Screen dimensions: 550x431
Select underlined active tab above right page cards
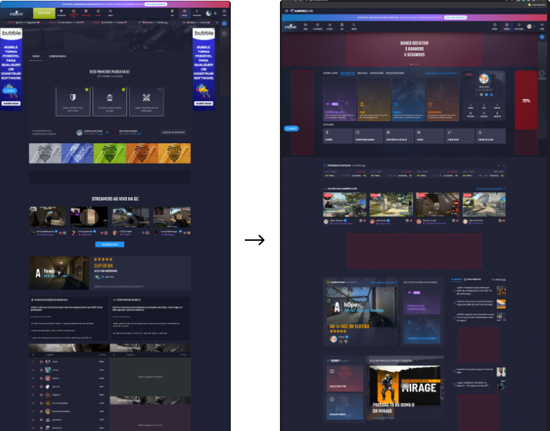point(347,73)
